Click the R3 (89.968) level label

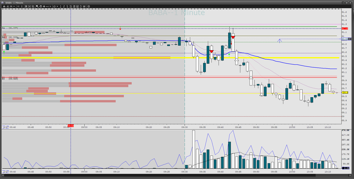tap(10, 79)
